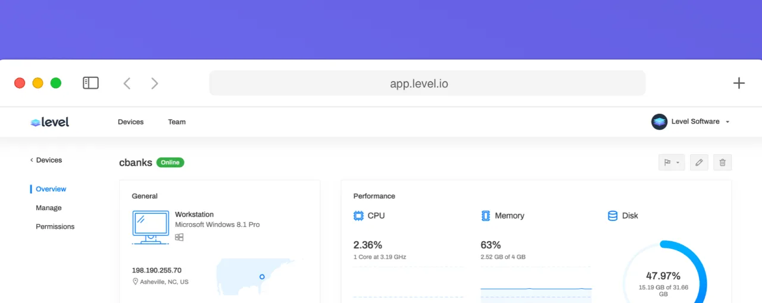Select the Overview tab in sidebar

(x=51, y=189)
